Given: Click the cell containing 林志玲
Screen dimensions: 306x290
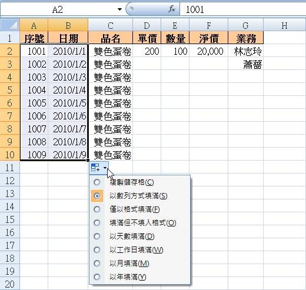Looking at the screenshot, I should coord(245,51).
